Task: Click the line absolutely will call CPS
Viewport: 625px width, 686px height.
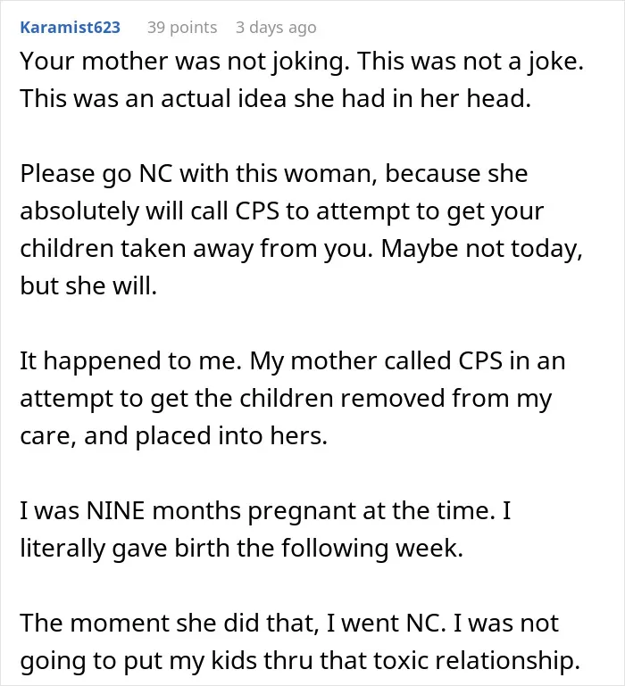Action: tap(281, 211)
